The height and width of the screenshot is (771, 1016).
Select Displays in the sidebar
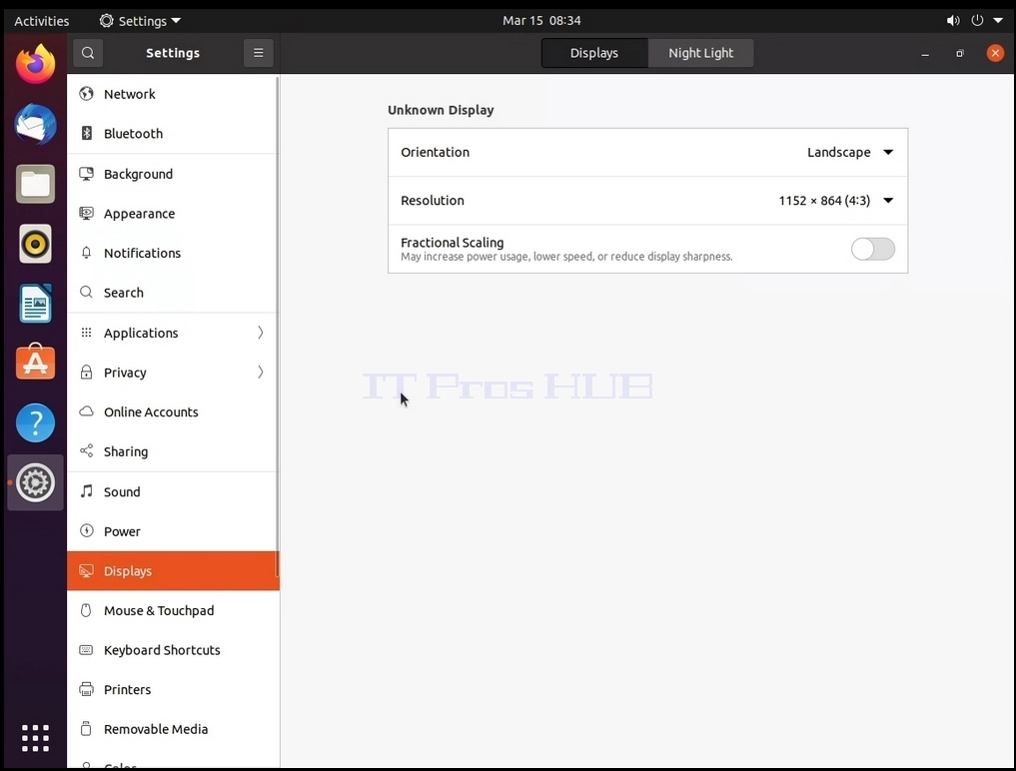pos(173,571)
